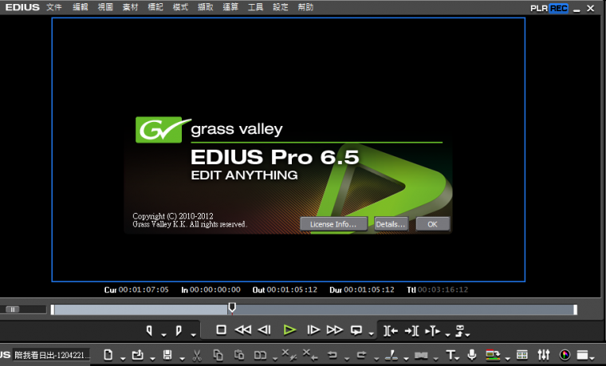
Task: Step back one frame
Action: point(265,330)
